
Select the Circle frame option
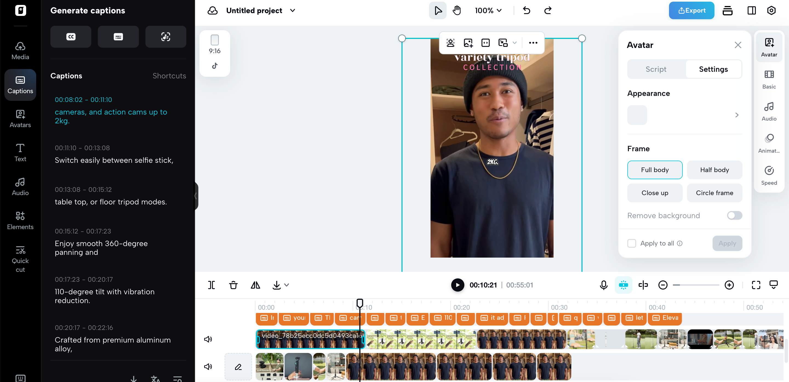[714, 193]
